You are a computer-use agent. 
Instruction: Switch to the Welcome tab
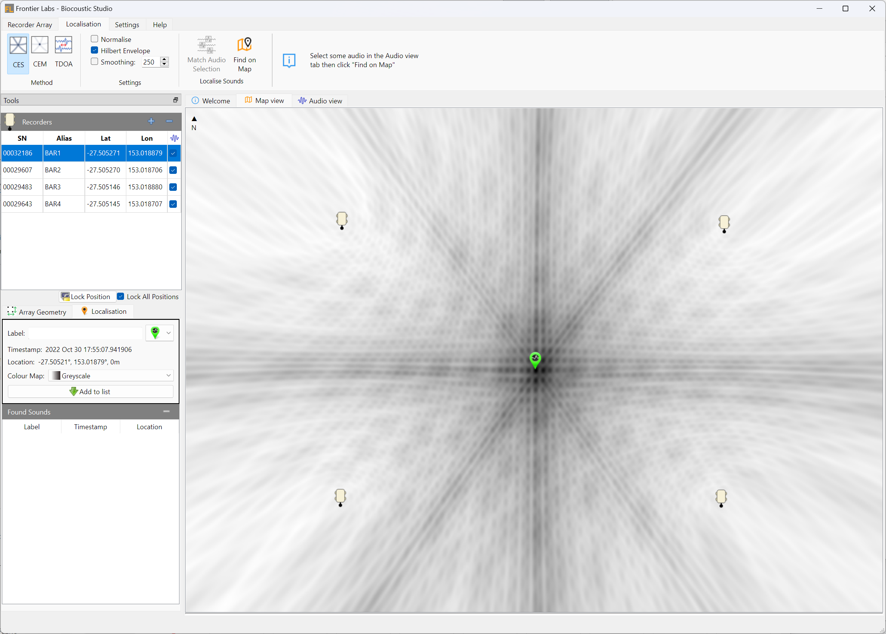211,101
